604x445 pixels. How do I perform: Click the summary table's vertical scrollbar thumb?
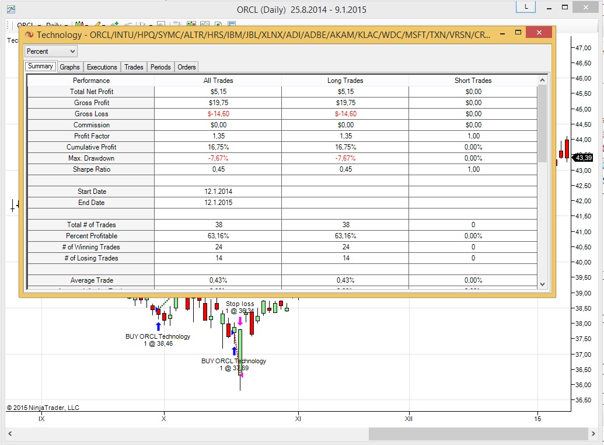click(542, 123)
